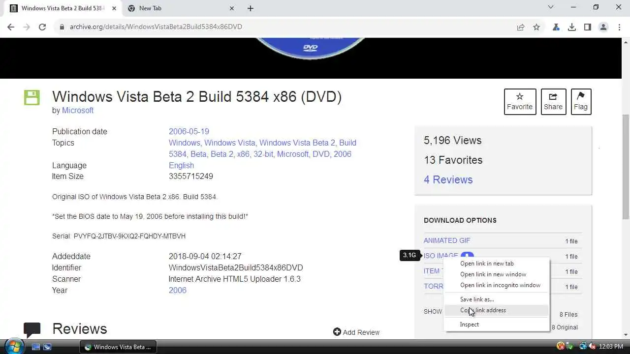
Task: Open the 32-bit topic link
Action: pos(264,154)
